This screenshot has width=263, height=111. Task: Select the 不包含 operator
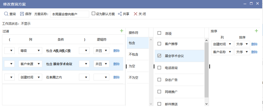[x=133, y=54]
